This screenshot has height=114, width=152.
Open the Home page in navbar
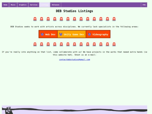(x=5, y=5)
